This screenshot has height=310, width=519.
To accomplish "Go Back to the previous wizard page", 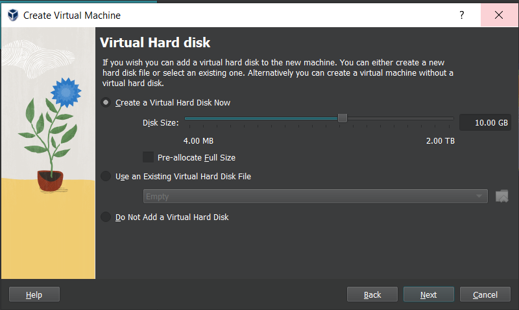I will [x=372, y=294].
